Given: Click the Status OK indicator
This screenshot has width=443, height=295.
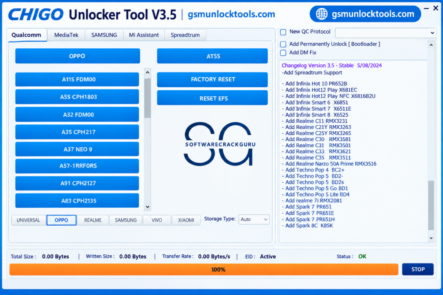Looking at the screenshot, I should coord(362,257).
